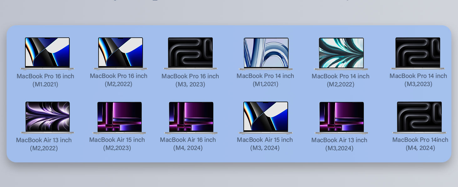The image size is (458, 187).
Task: Click the "MacBook Air 16 inch" text label
Action: [188, 140]
